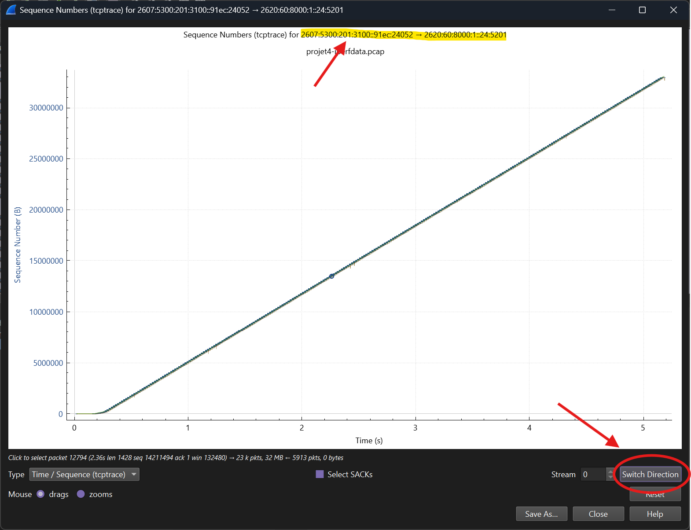691x530 pixels.
Task: Select the circled packet marker on the graph line
Action: click(x=331, y=276)
